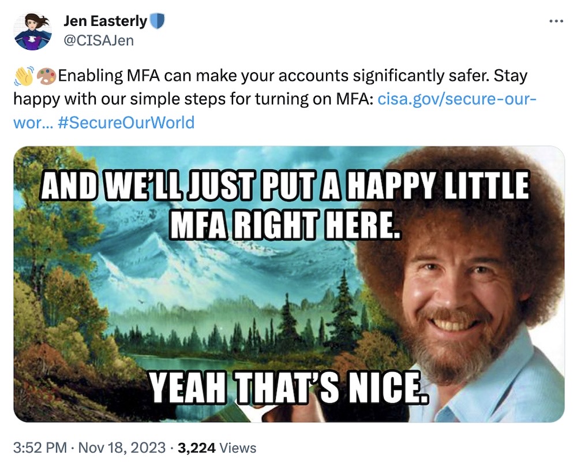Click the waving hand emoji
Viewport: 577px width, 469px height.
[x=21, y=74]
